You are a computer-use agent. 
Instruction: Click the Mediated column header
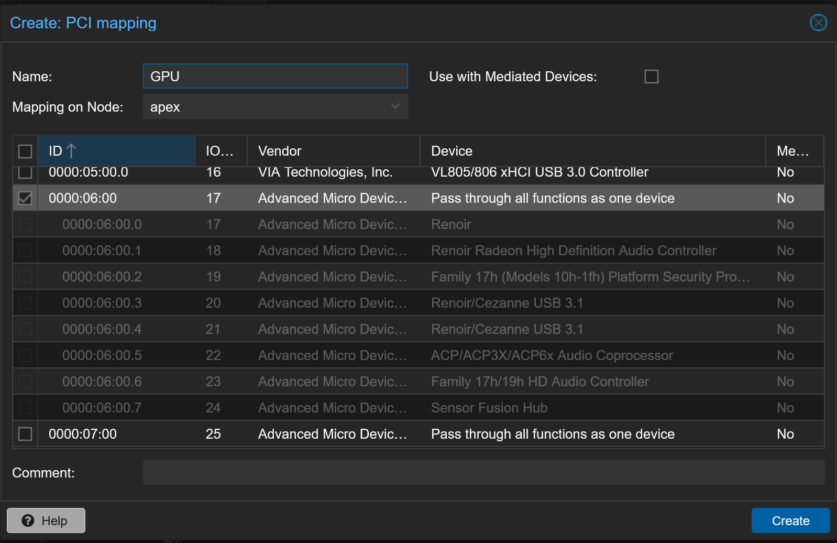[793, 151]
